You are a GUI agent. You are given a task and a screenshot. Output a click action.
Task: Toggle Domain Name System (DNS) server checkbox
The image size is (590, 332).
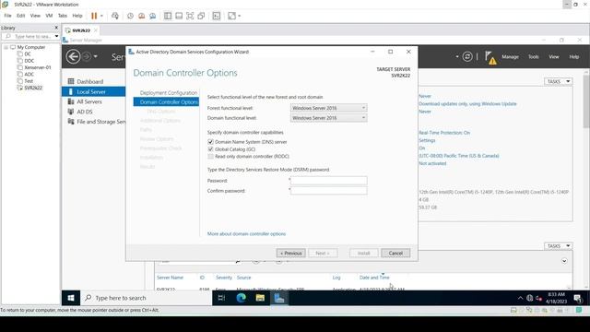210,142
